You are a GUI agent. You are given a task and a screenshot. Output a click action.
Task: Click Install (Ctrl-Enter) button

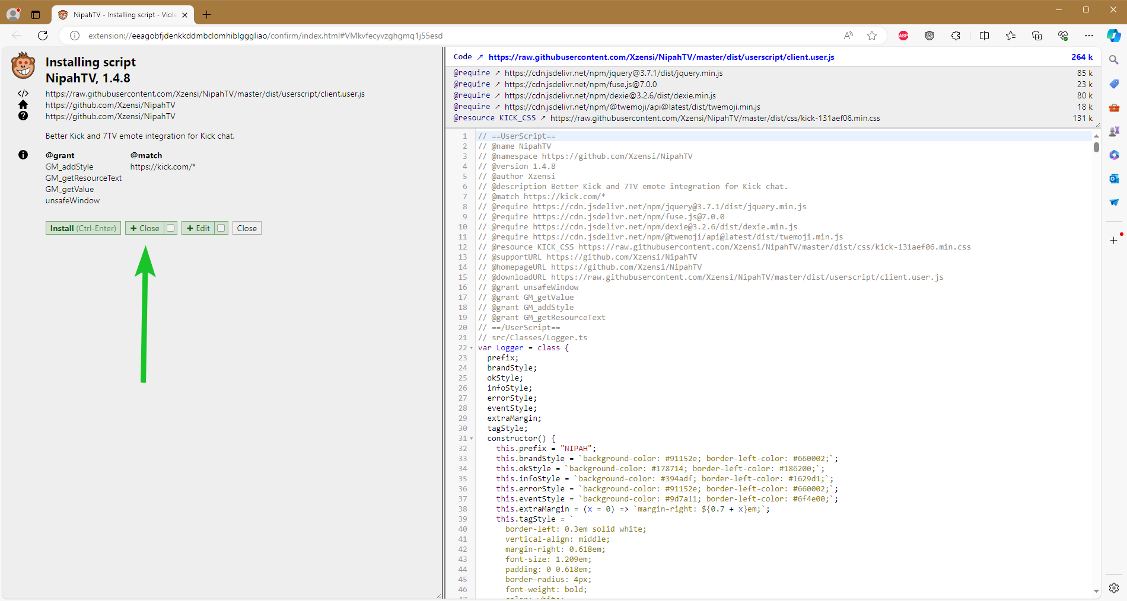click(83, 228)
